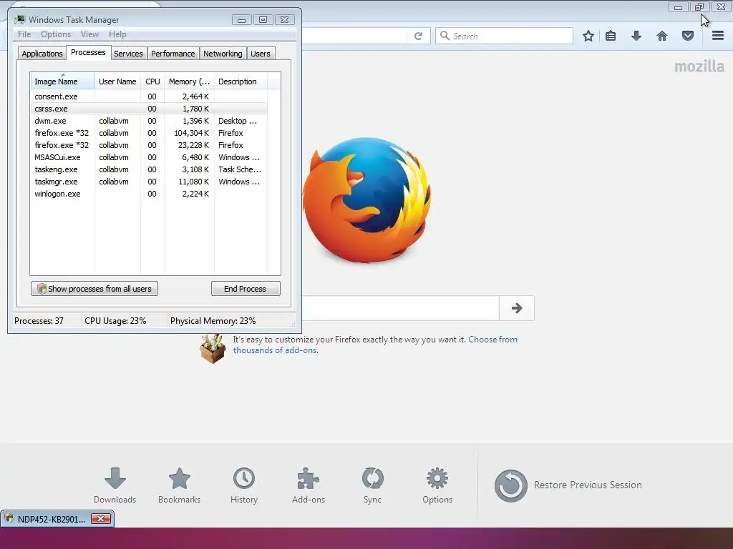Sort by Memory column header

(189, 81)
